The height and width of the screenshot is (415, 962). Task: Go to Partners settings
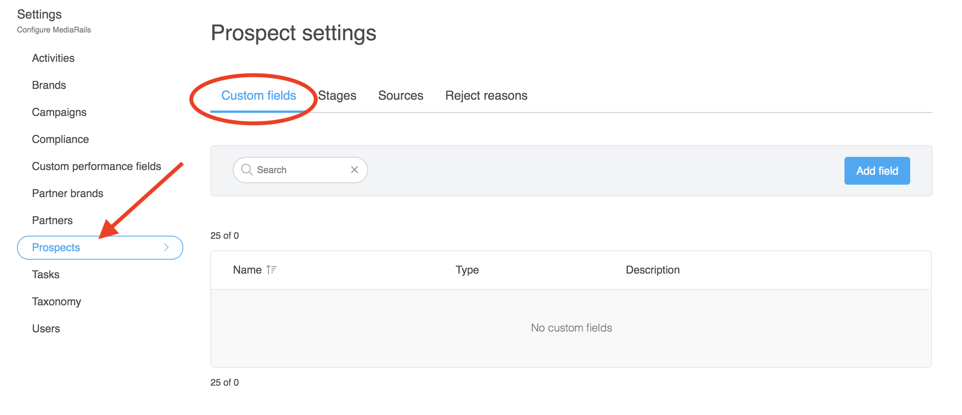click(52, 220)
